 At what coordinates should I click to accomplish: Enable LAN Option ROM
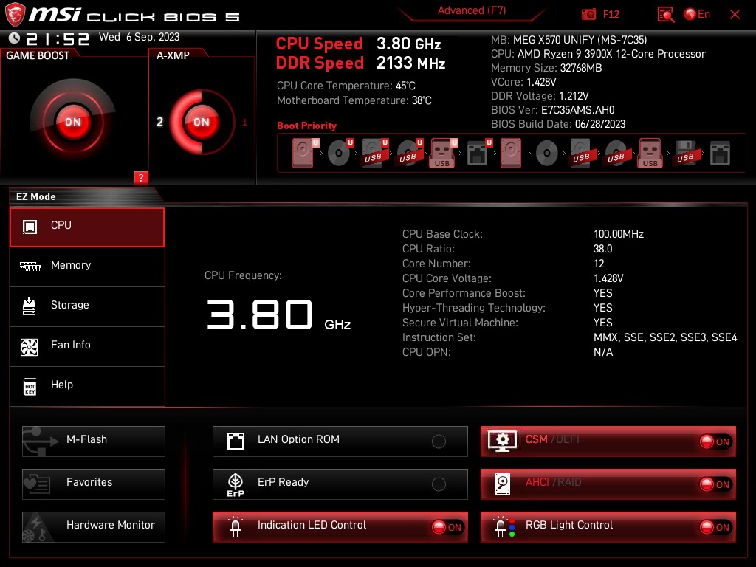[x=340, y=441]
